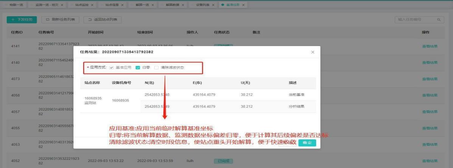The image size is (453, 168).
Task: Close the 设备列表 tab via X
Action: (x=213, y=5)
